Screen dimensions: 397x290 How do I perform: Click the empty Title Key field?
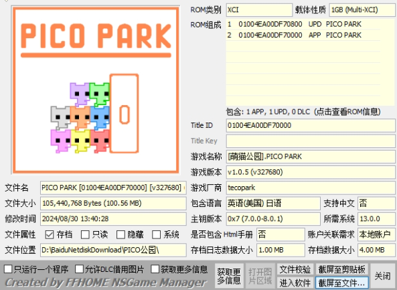click(311, 141)
